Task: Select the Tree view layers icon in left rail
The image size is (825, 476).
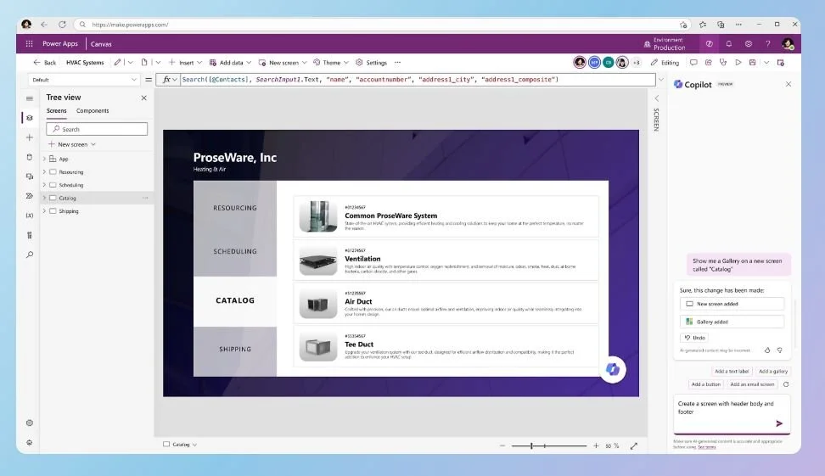Action: [30, 118]
